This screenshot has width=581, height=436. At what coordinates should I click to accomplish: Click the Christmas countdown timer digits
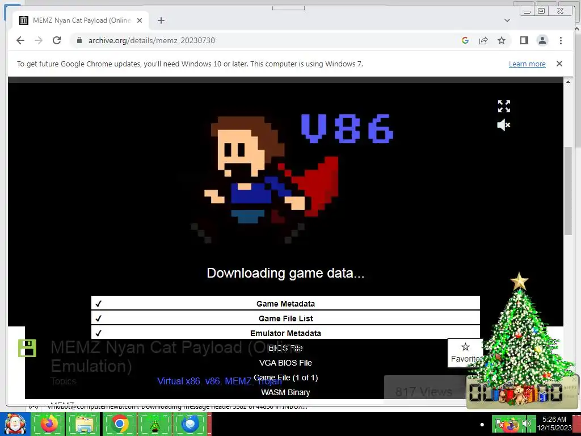[516, 392]
